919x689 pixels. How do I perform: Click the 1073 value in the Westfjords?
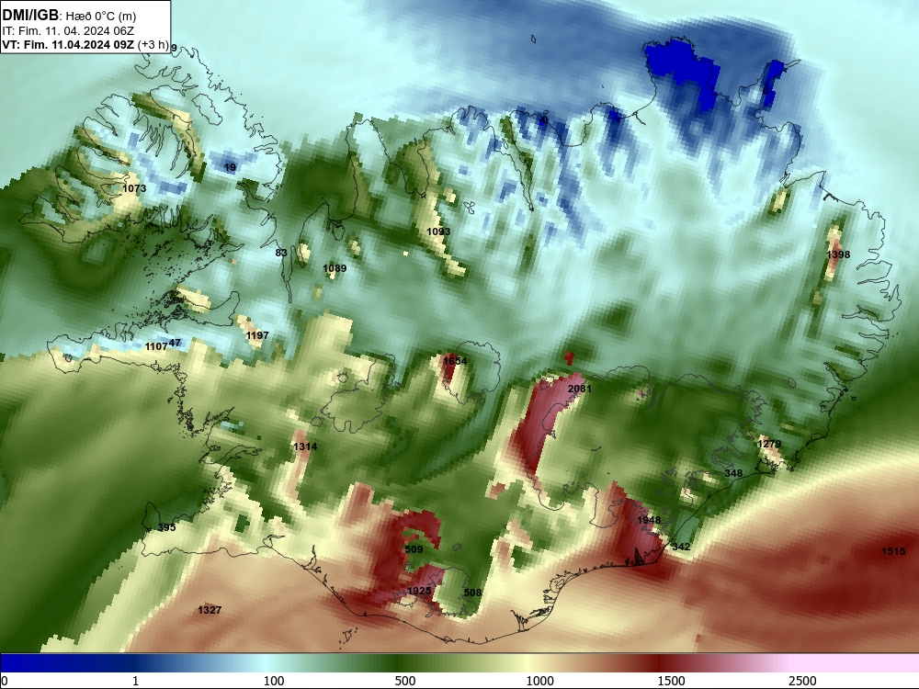(134, 188)
